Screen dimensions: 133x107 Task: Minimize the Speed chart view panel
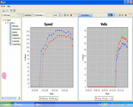[x=74, y=14]
